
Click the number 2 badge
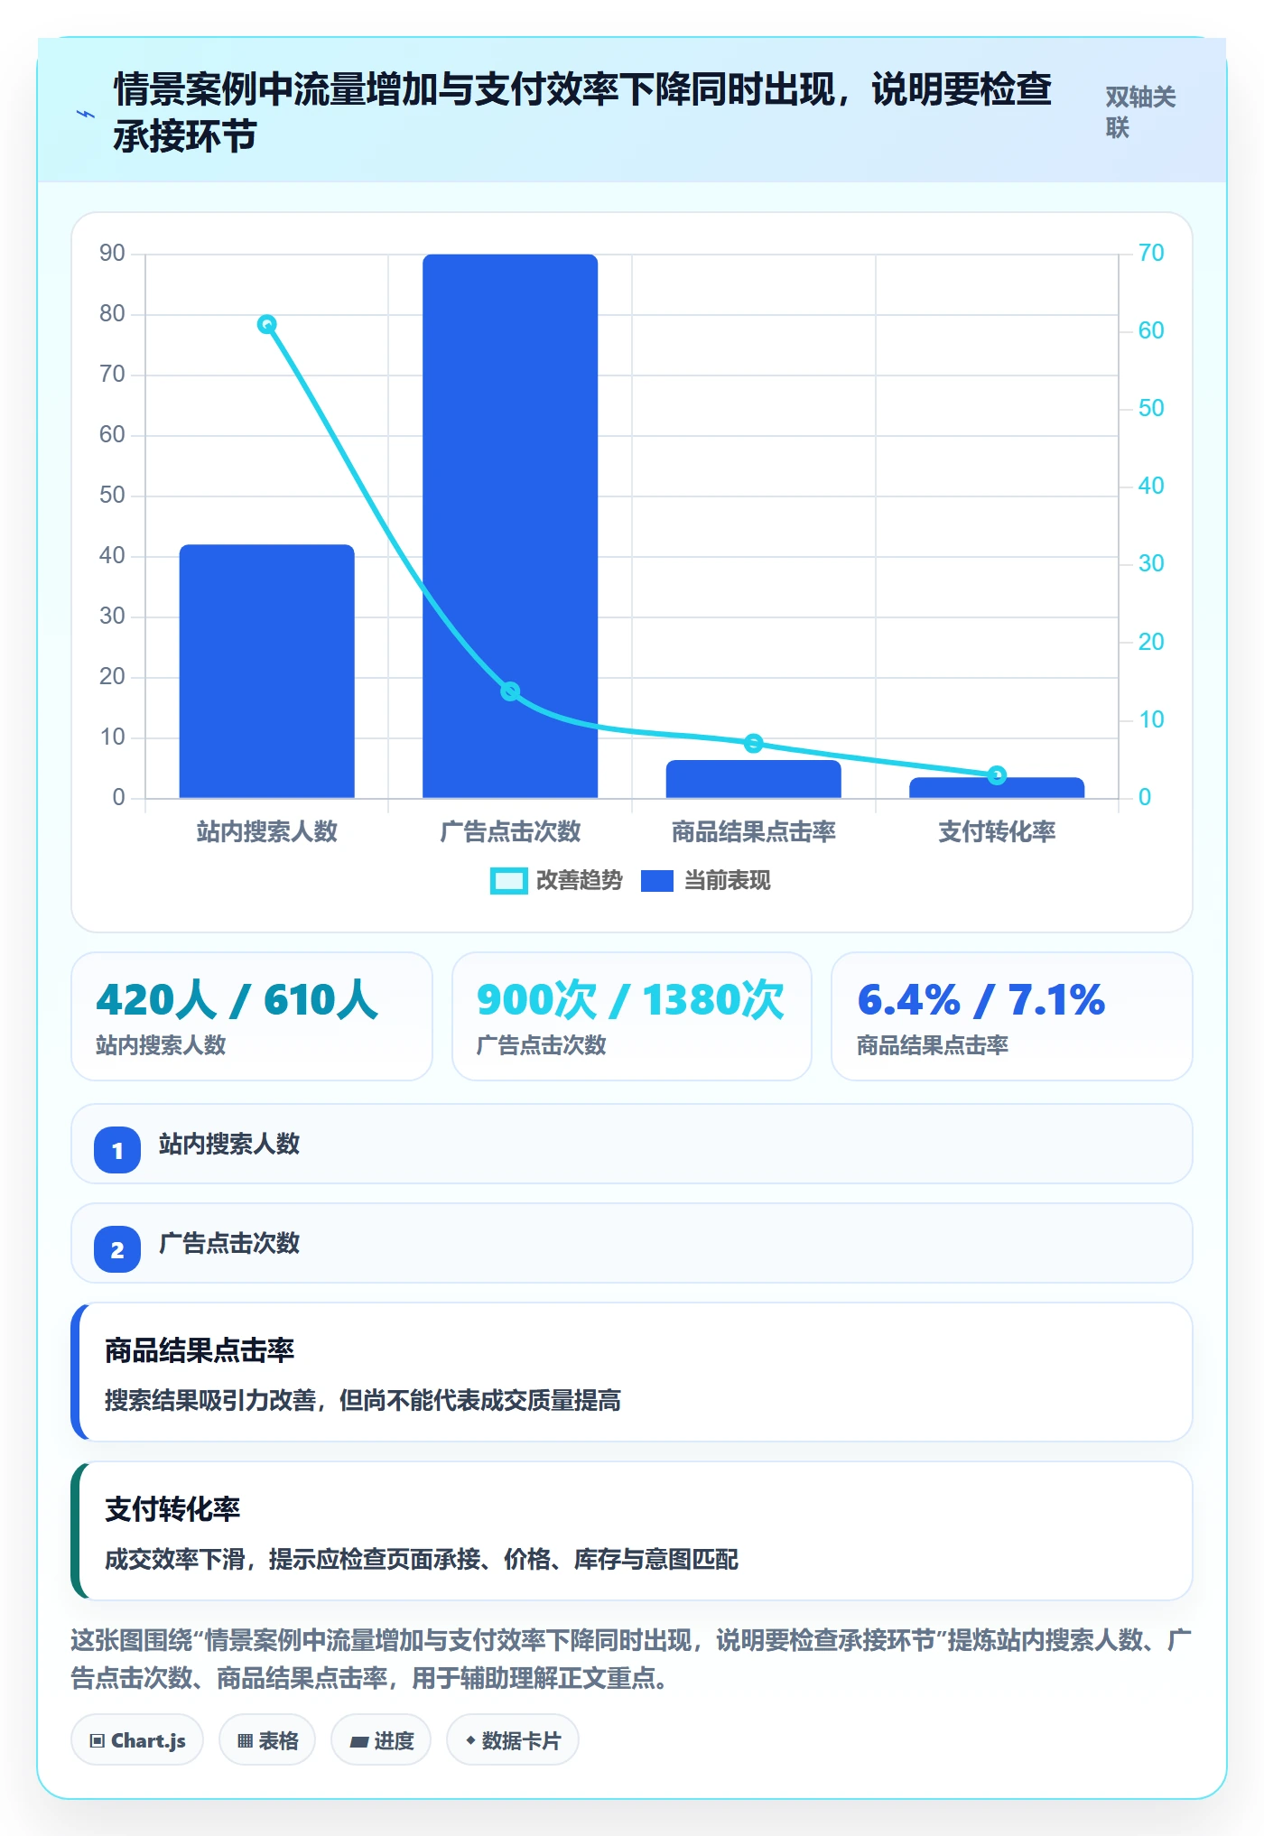coord(117,1249)
